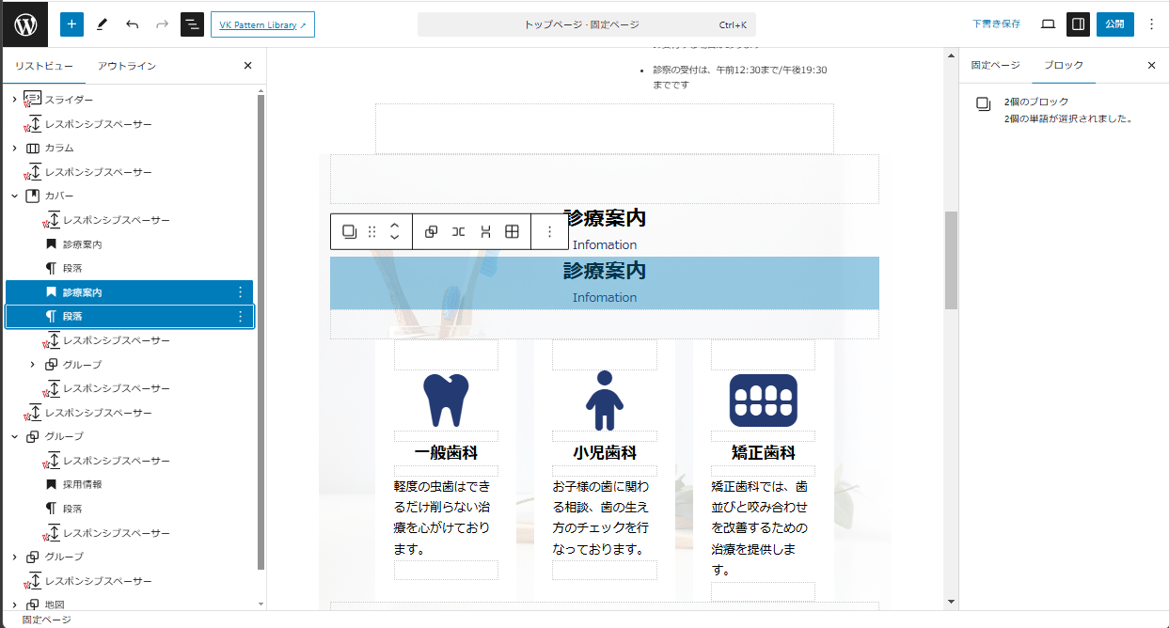Open options for the selected 段落 item

pos(240,317)
